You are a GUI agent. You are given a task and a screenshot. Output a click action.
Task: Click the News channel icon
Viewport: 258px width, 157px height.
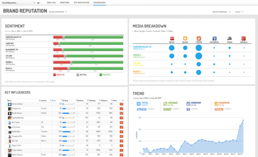(172, 38)
